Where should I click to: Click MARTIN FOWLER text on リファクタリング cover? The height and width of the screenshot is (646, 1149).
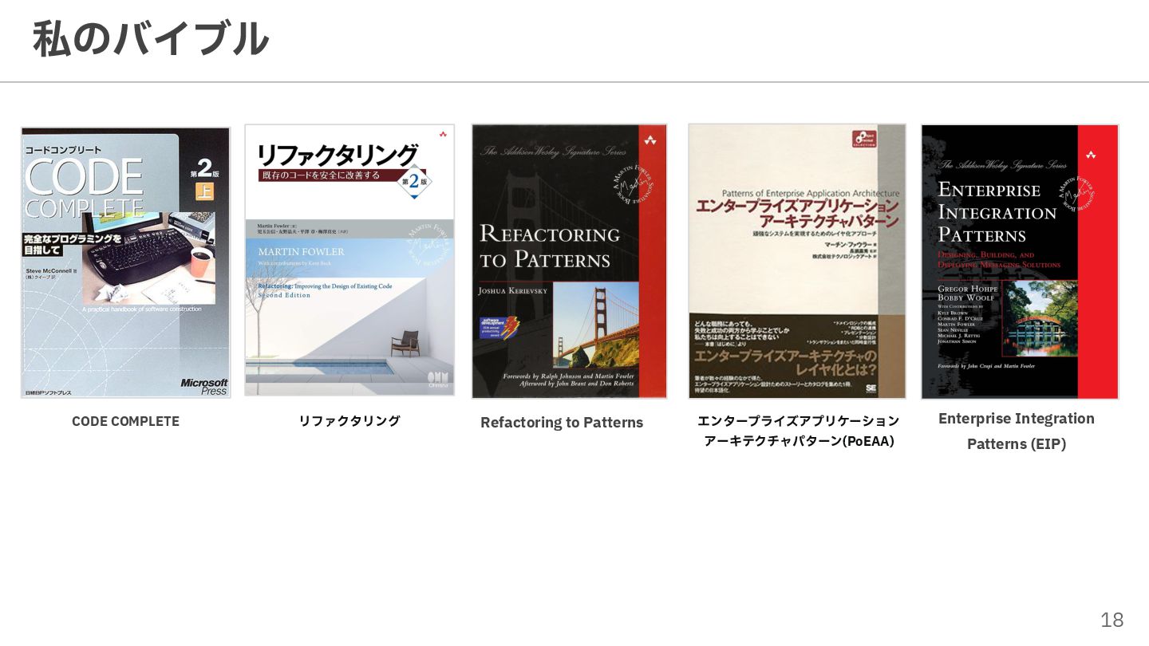click(301, 251)
